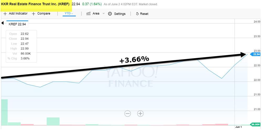Open the Compare symbols option

(x=41, y=14)
